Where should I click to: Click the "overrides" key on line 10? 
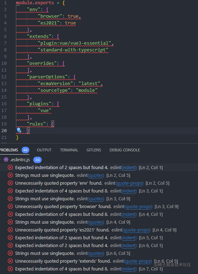click(42, 63)
